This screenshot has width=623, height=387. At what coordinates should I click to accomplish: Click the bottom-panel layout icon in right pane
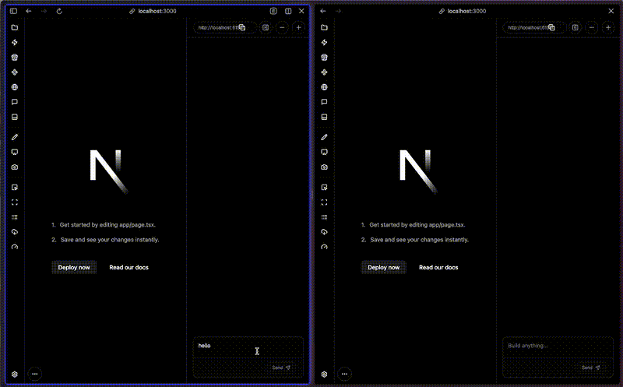pos(324,117)
